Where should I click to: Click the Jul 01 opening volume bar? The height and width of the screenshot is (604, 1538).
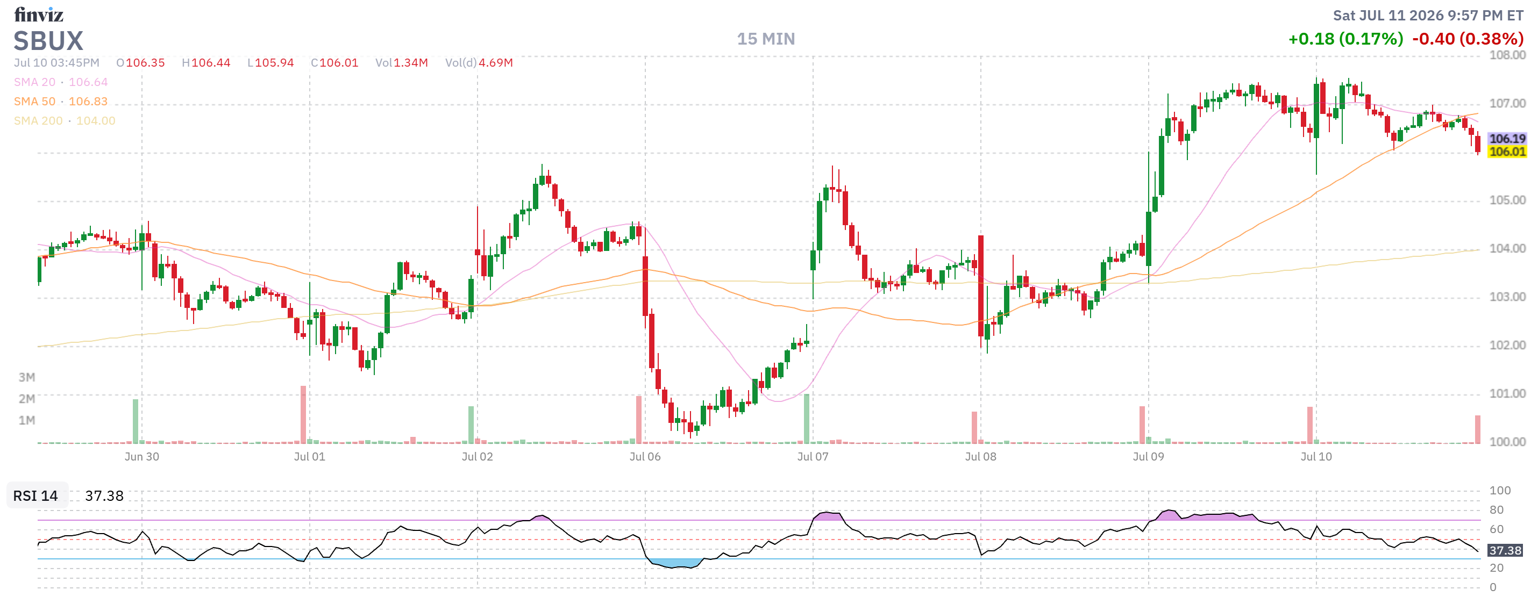(x=303, y=414)
